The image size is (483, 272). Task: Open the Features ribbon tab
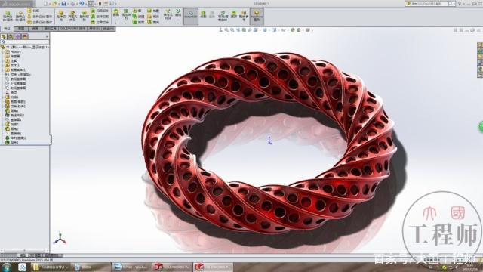tap(7, 29)
